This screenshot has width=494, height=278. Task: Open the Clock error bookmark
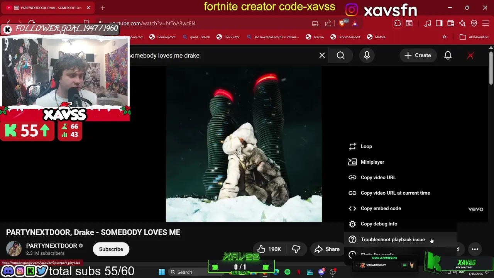click(228, 37)
